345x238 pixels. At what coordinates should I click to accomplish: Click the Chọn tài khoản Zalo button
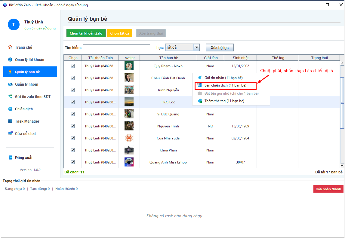coord(86,33)
